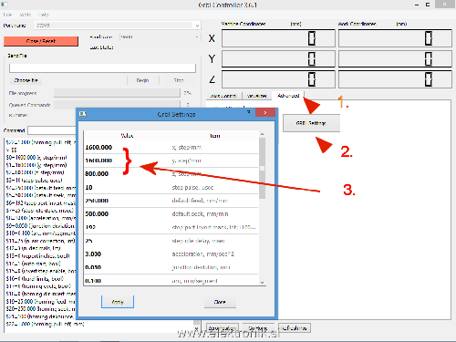Viewport: 456px width, 342px height.
Task: Click the Z machine coordinate display
Action: 278,79
